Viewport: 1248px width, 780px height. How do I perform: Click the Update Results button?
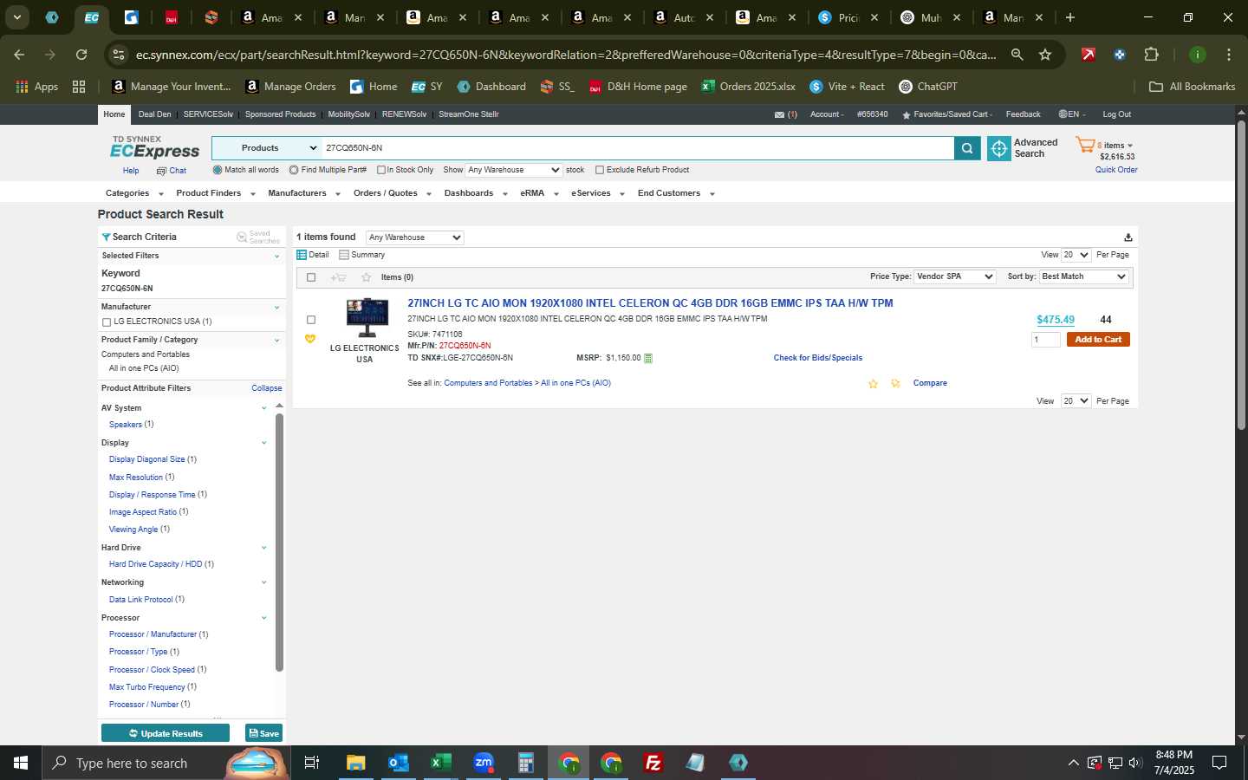click(x=166, y=733)
